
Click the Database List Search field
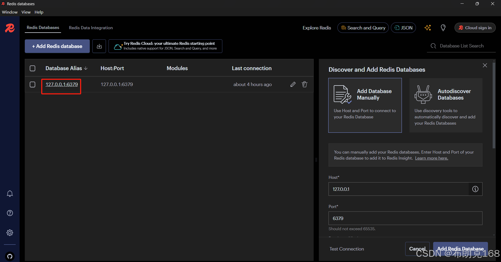point(461,46)
